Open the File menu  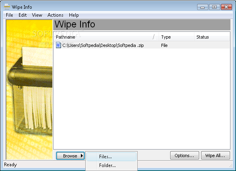coord(10,15)
